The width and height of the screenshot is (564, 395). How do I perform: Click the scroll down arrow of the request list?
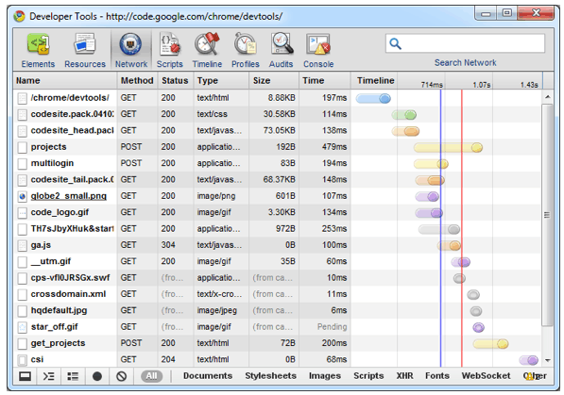point(547,360)
